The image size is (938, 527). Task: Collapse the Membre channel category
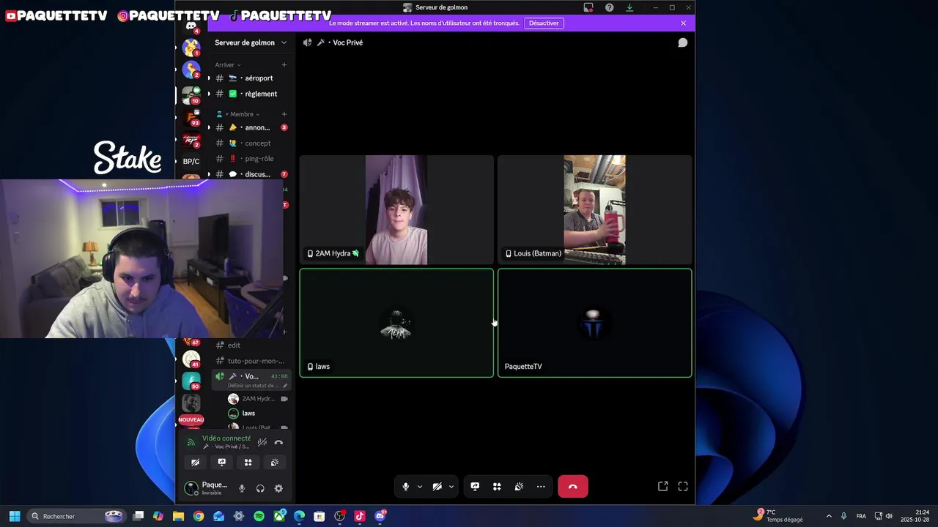pos(237,114)
